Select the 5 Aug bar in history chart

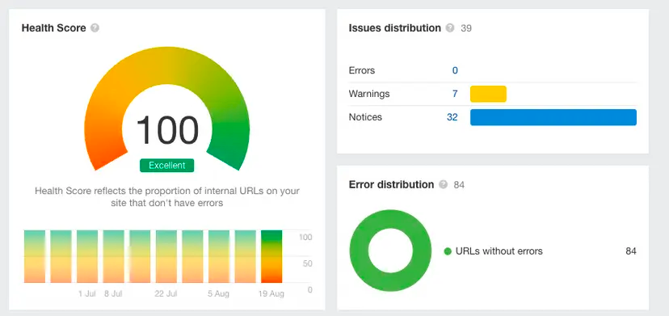coord(219,257)
